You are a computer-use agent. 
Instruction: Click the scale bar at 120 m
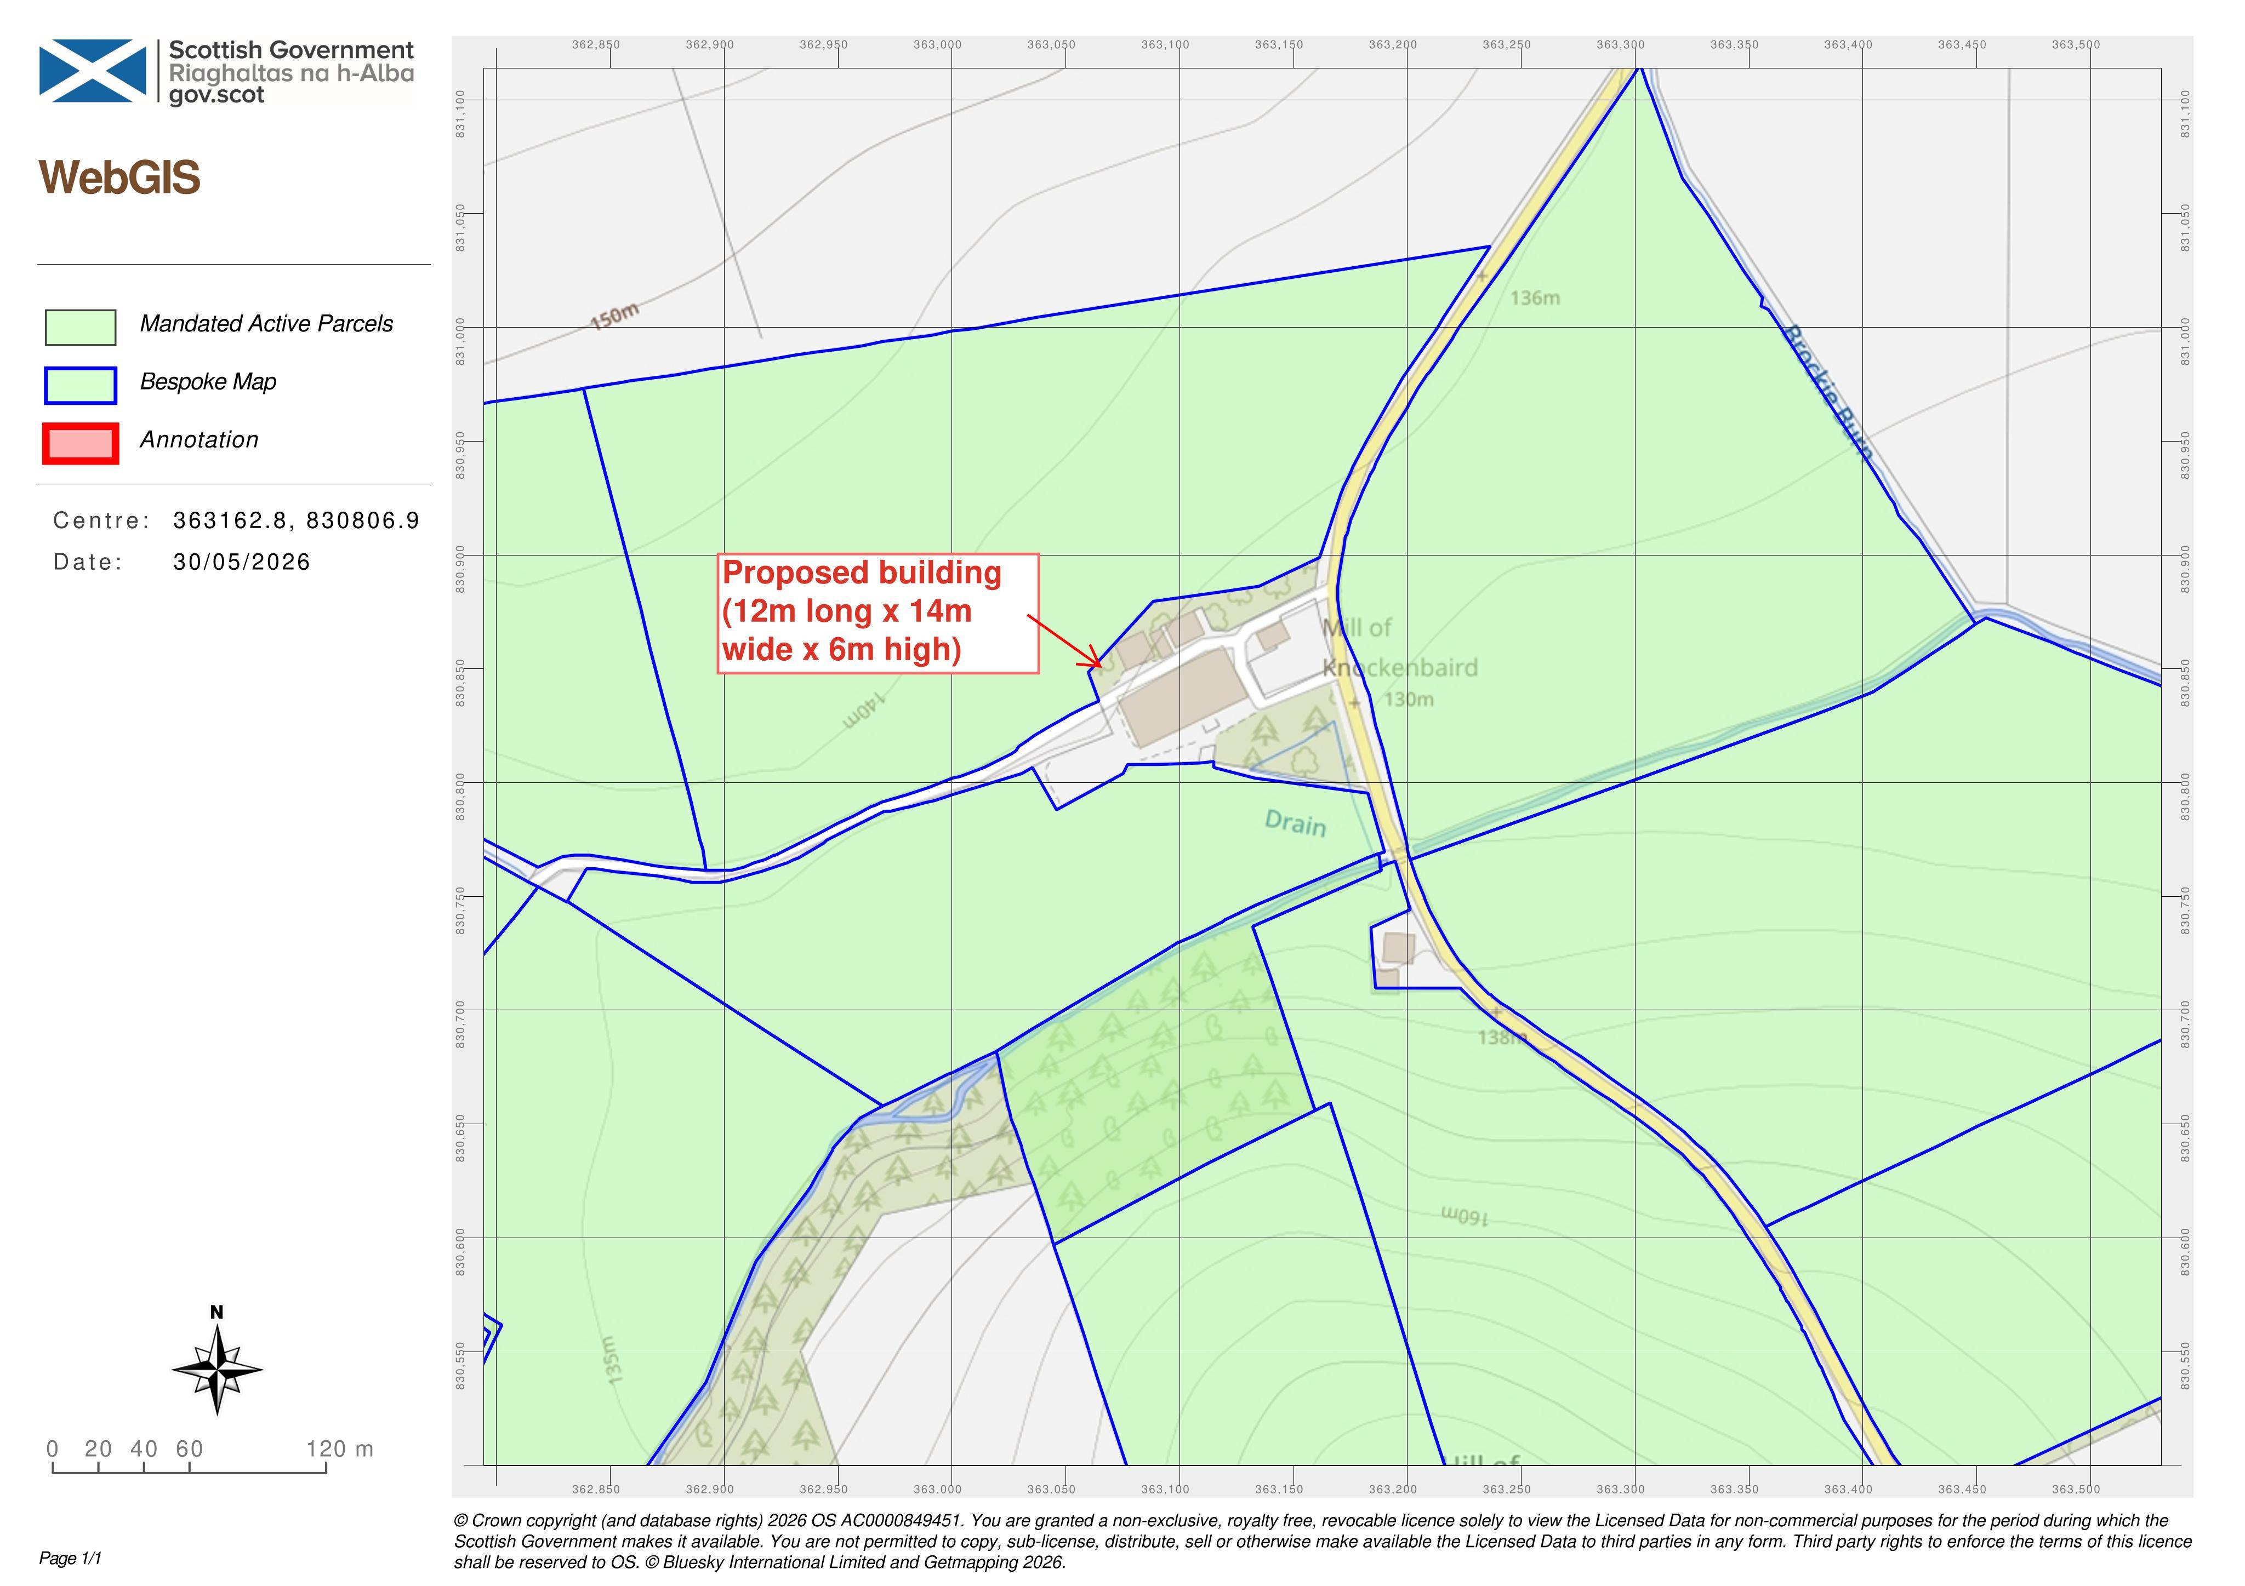click(339, 1448)
